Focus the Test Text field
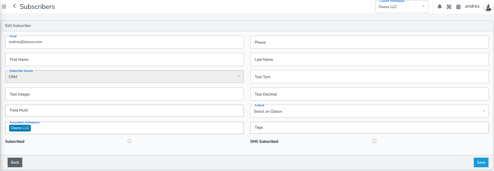494x171 pixels. click(x=369, y=77)
